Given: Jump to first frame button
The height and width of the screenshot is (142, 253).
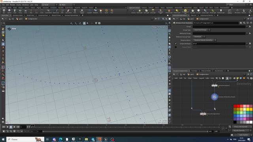Looking at the screenshot, I should [4, 127].
